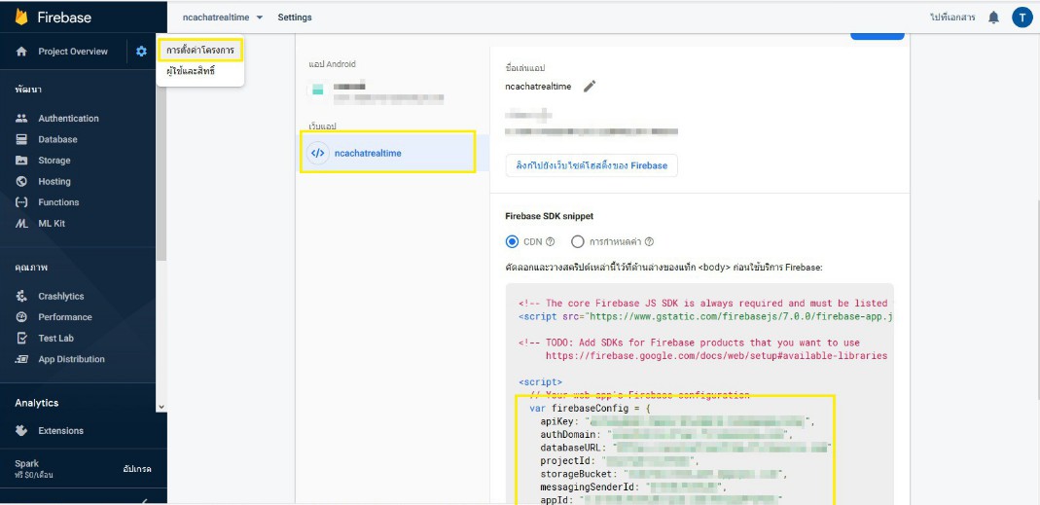Click the Project Overview home icon

(x=21, y=52)
